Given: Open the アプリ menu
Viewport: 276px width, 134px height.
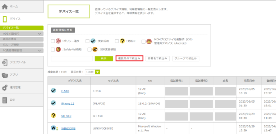Looking at the screenshot, I should (x=22, y=75).
